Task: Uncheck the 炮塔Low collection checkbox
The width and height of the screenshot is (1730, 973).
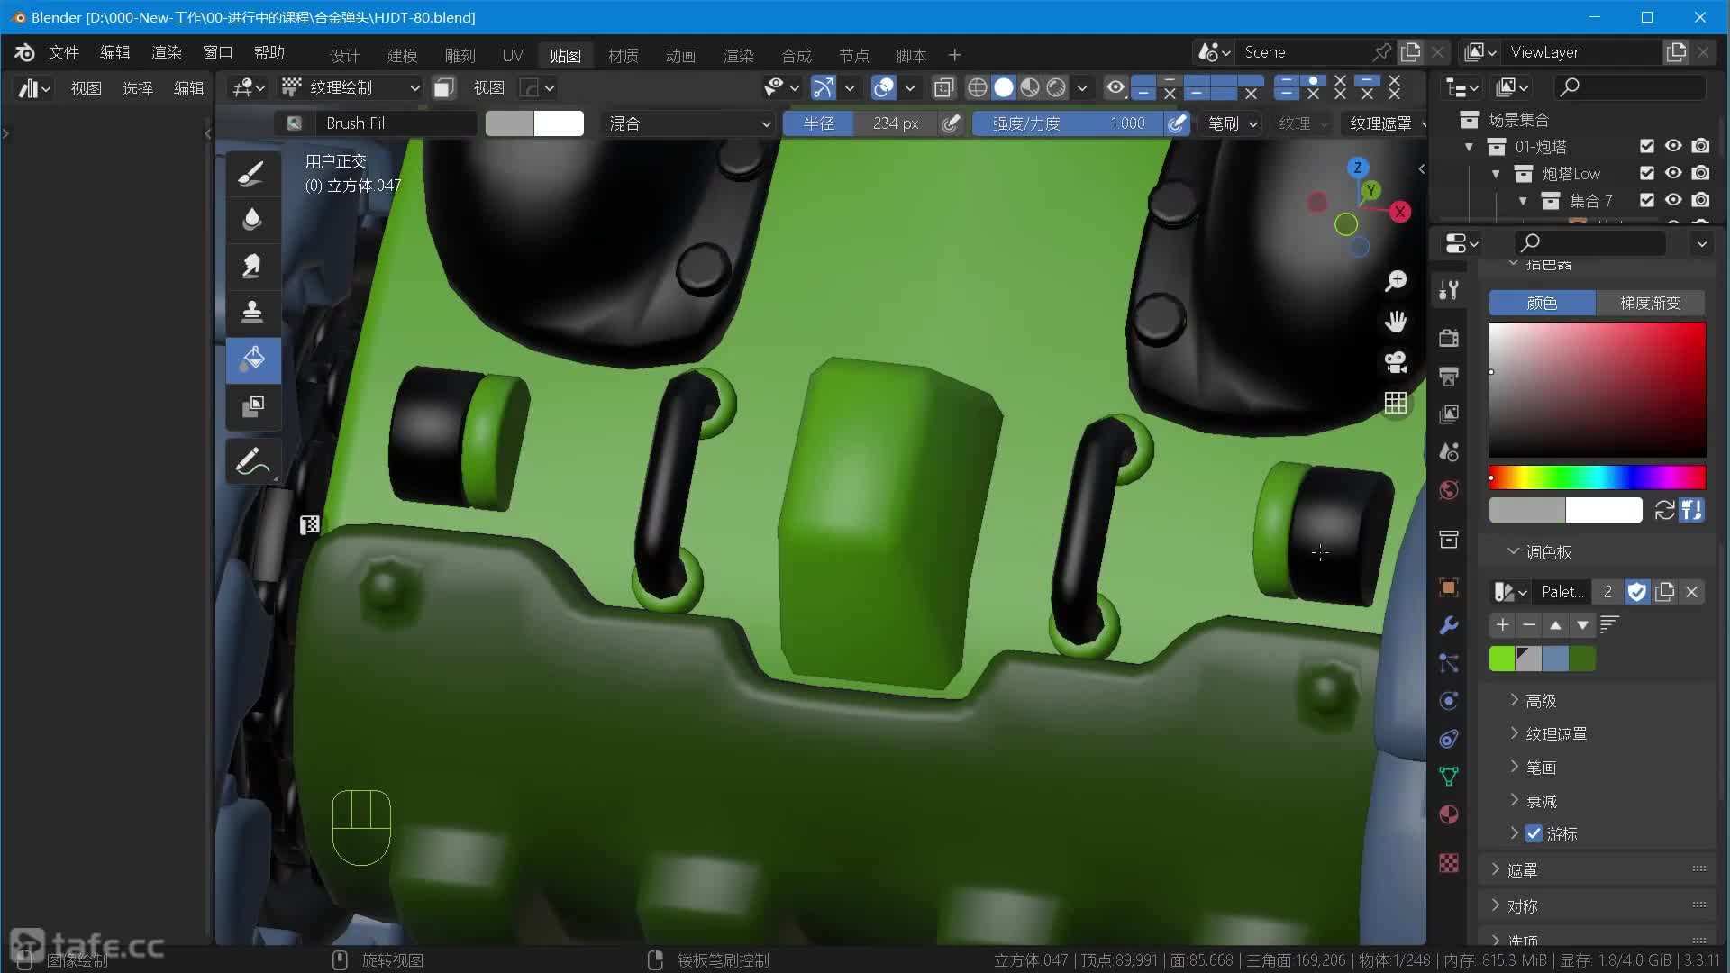Action: click(x=1647, y=173)
